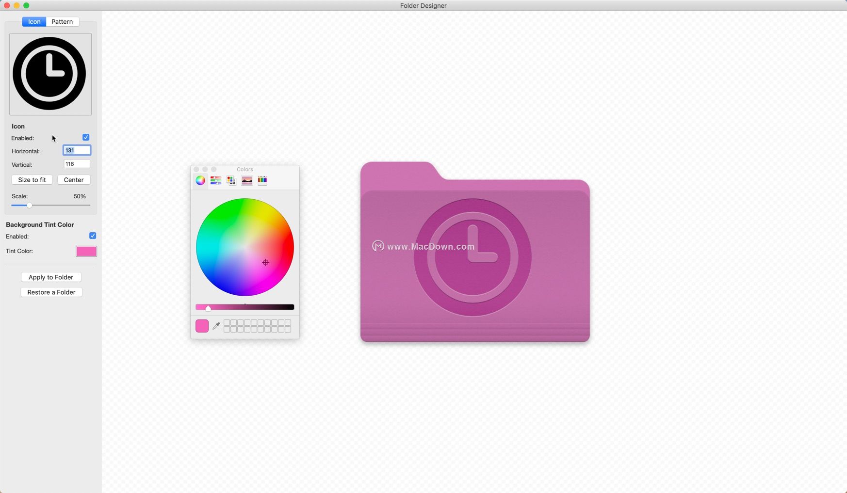Switch to color sliders picker mode
This screenshot has height=493, width=847.
[x=216, y=180]
